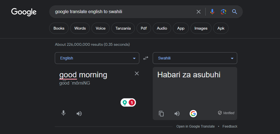
Task: Select the Images filter chip
Action: (x=201, y=28)
